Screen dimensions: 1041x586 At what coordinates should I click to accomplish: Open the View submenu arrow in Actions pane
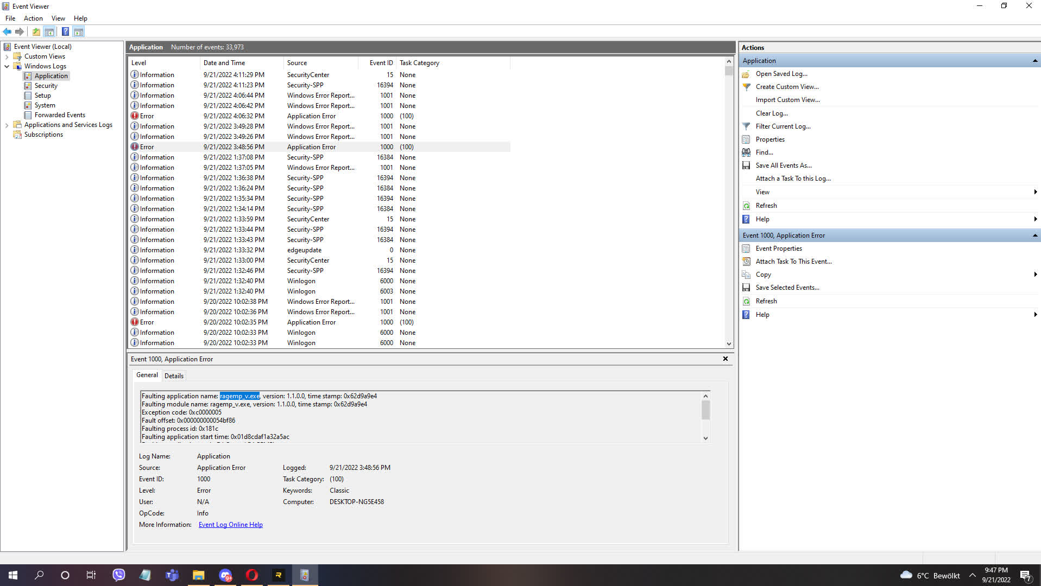(x=1035, y=192)
